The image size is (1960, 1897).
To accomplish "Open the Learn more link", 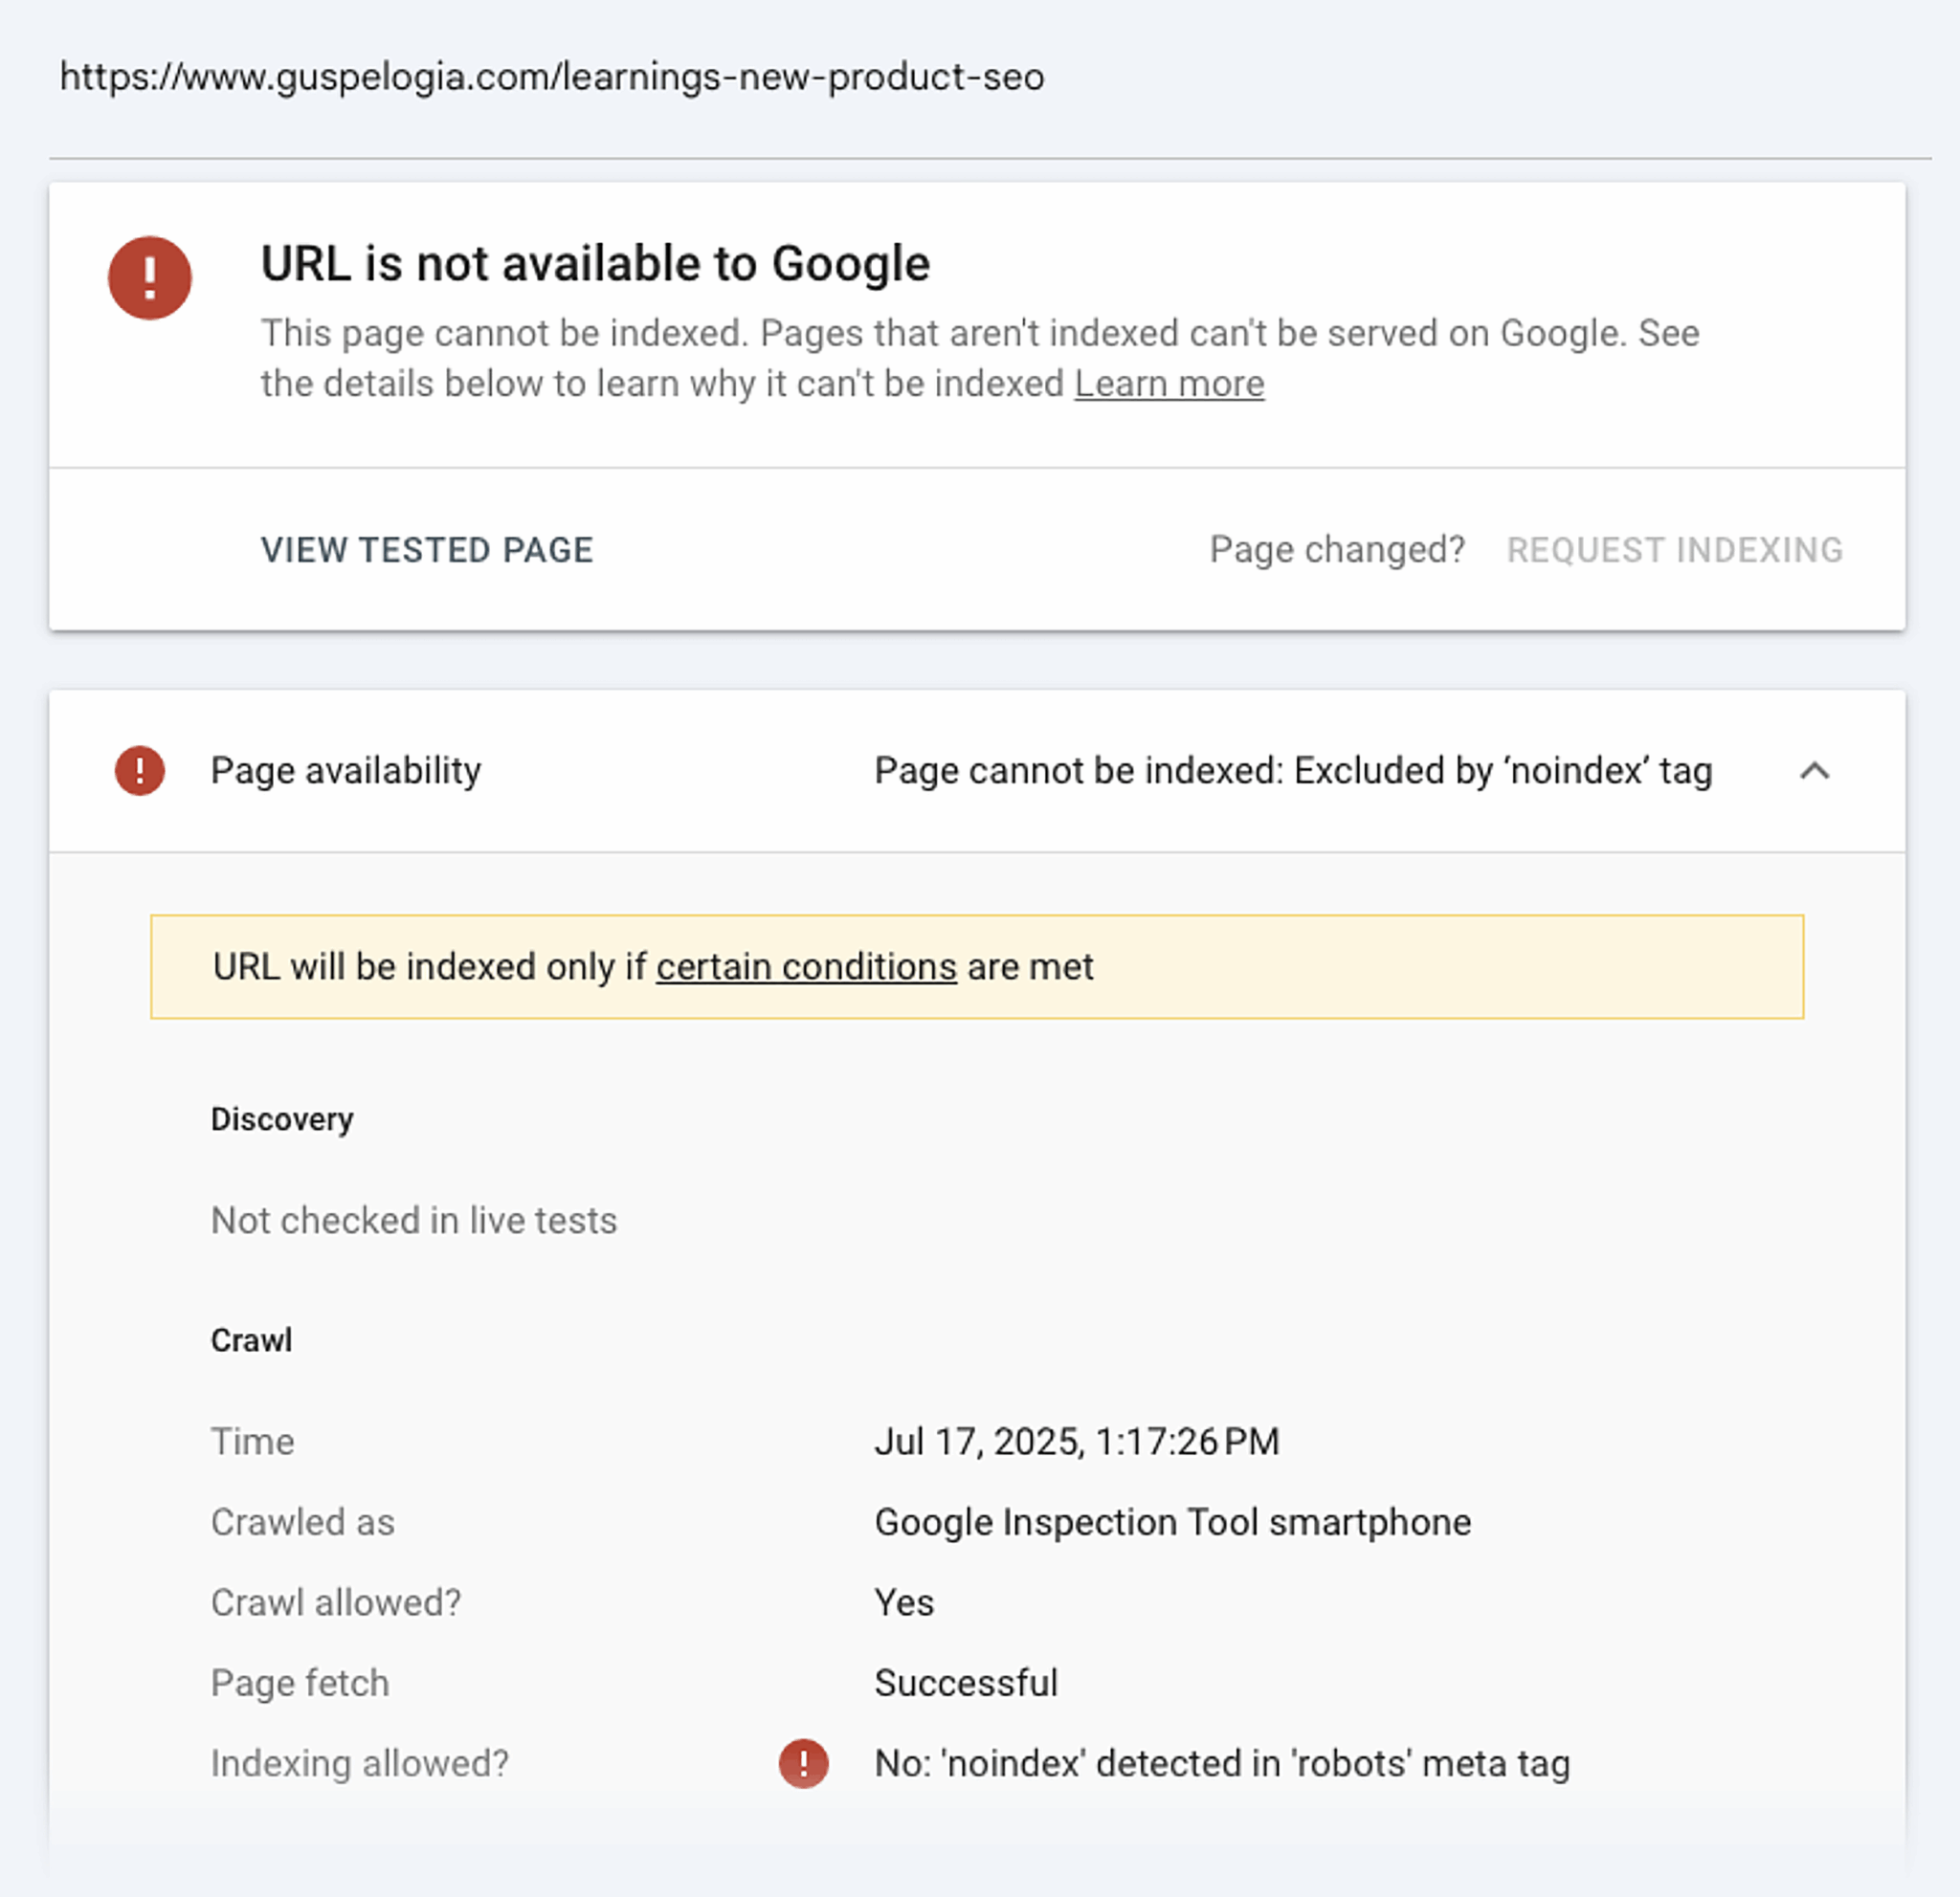I will point(1169,384).
